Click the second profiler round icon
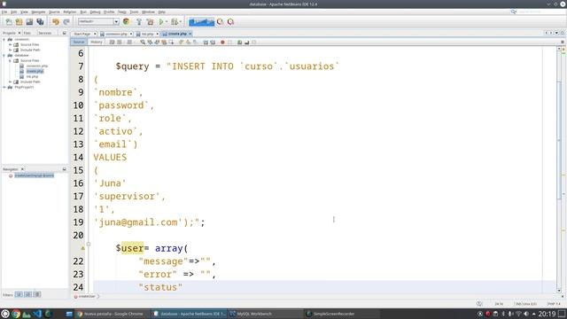The height and width of the screenshot is (319, 567). pyautogui.click(x=230, y=21)
